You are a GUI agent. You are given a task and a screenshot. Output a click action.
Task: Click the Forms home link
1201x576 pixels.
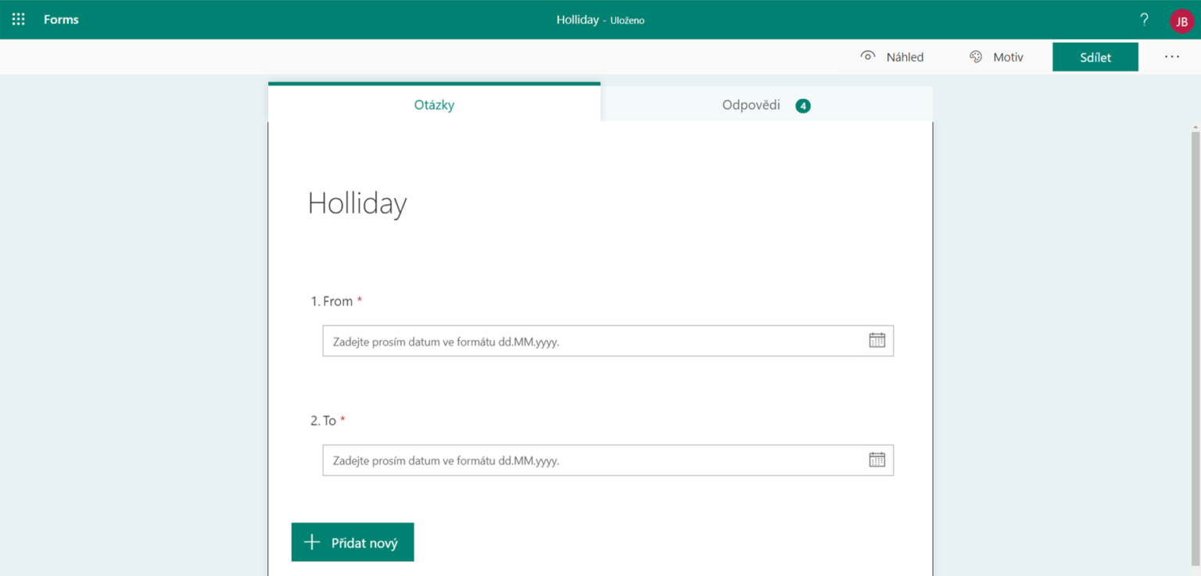coord(61,20)
